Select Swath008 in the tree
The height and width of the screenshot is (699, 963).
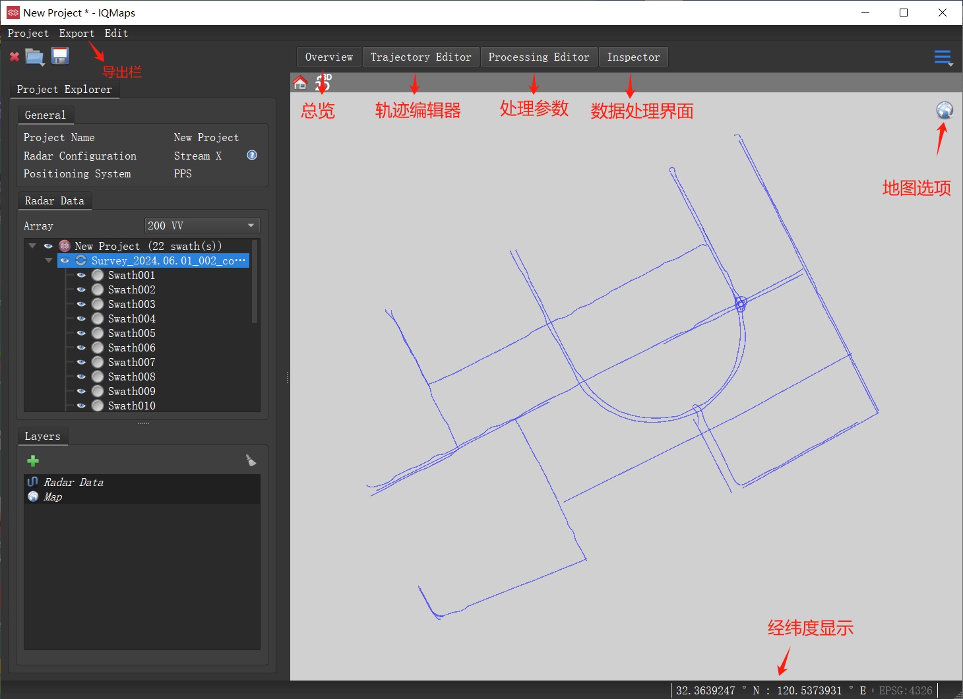(x=131, y=377)
